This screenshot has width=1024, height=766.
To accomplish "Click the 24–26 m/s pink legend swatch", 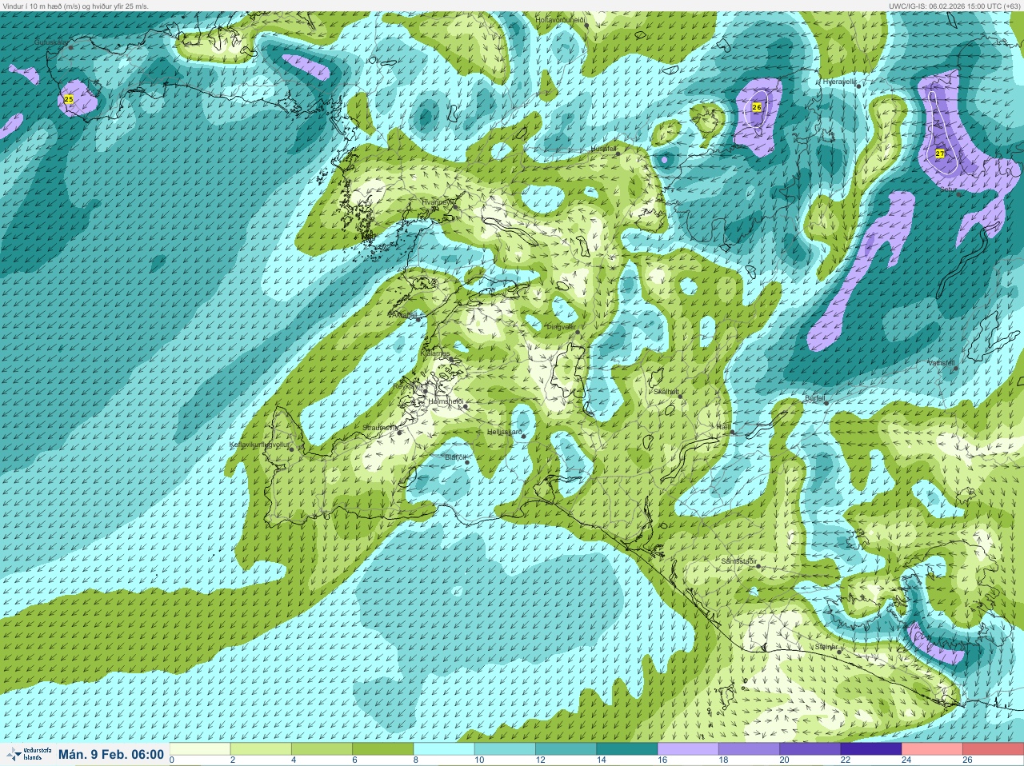I will coord(932,749).
